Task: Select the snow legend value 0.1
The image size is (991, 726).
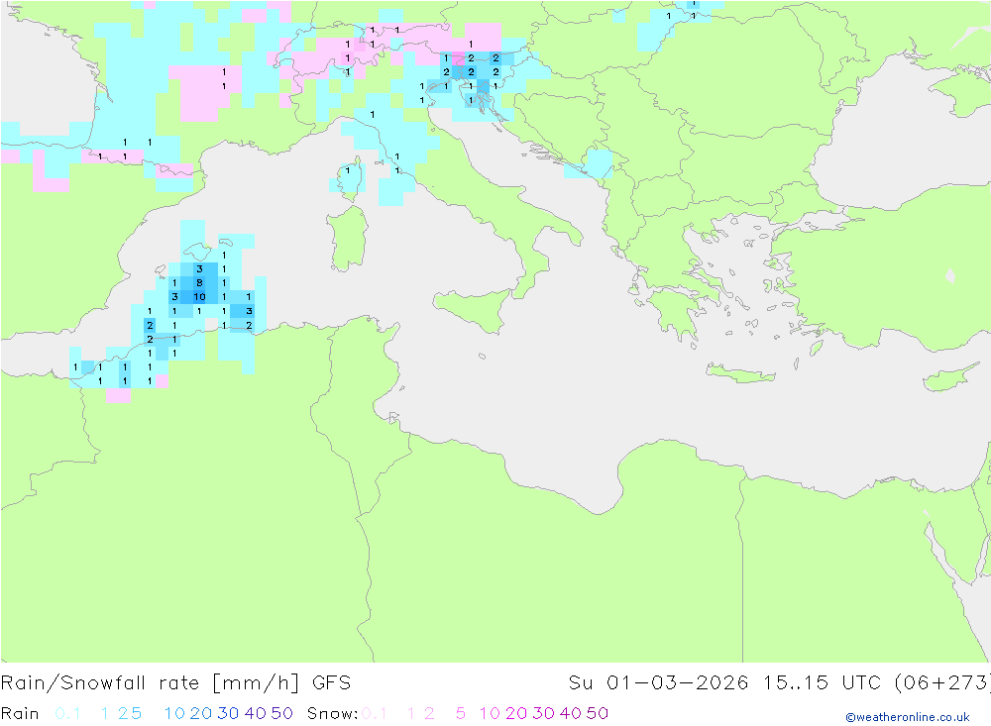Action: tap(375, 713)
